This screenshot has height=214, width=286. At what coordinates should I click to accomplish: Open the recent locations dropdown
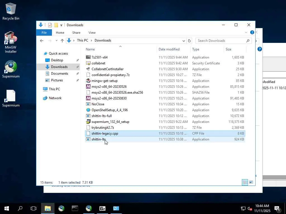click(x=56, y=41)
